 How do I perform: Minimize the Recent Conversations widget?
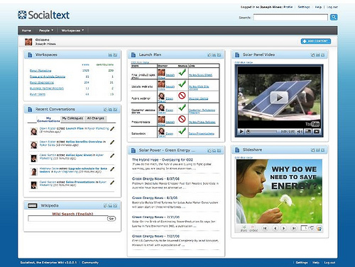coord(110,110)
